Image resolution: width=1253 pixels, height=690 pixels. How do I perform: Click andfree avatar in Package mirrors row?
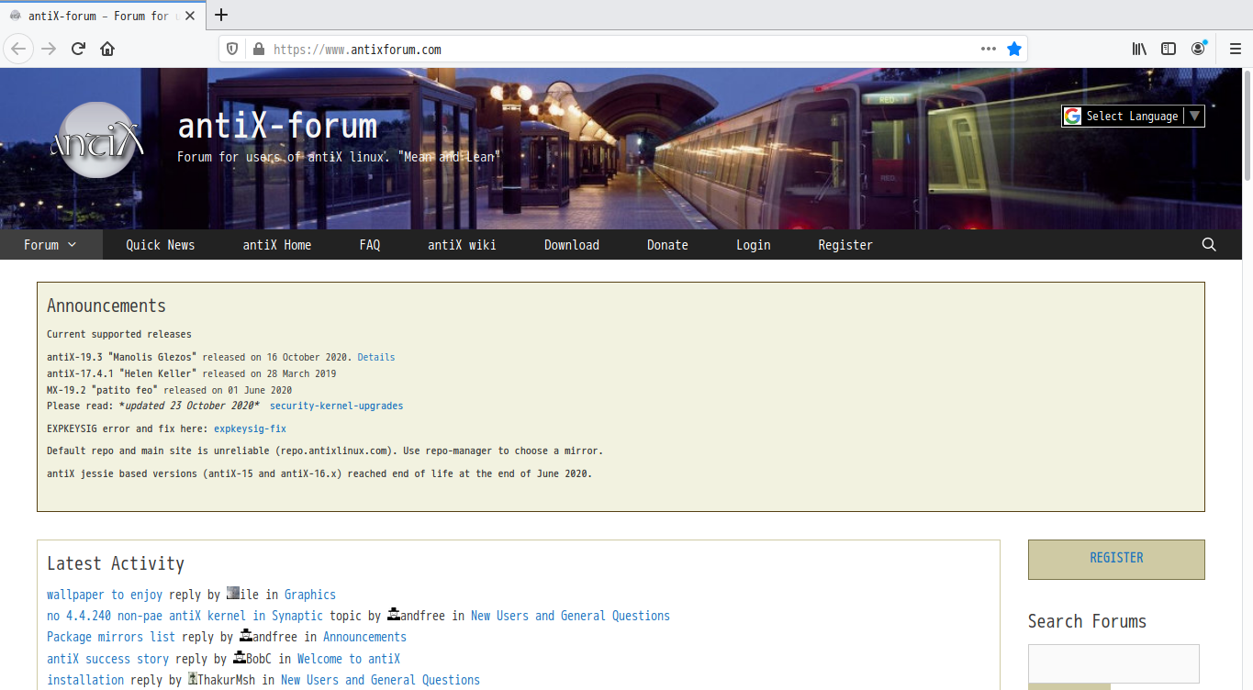[246, 636]
